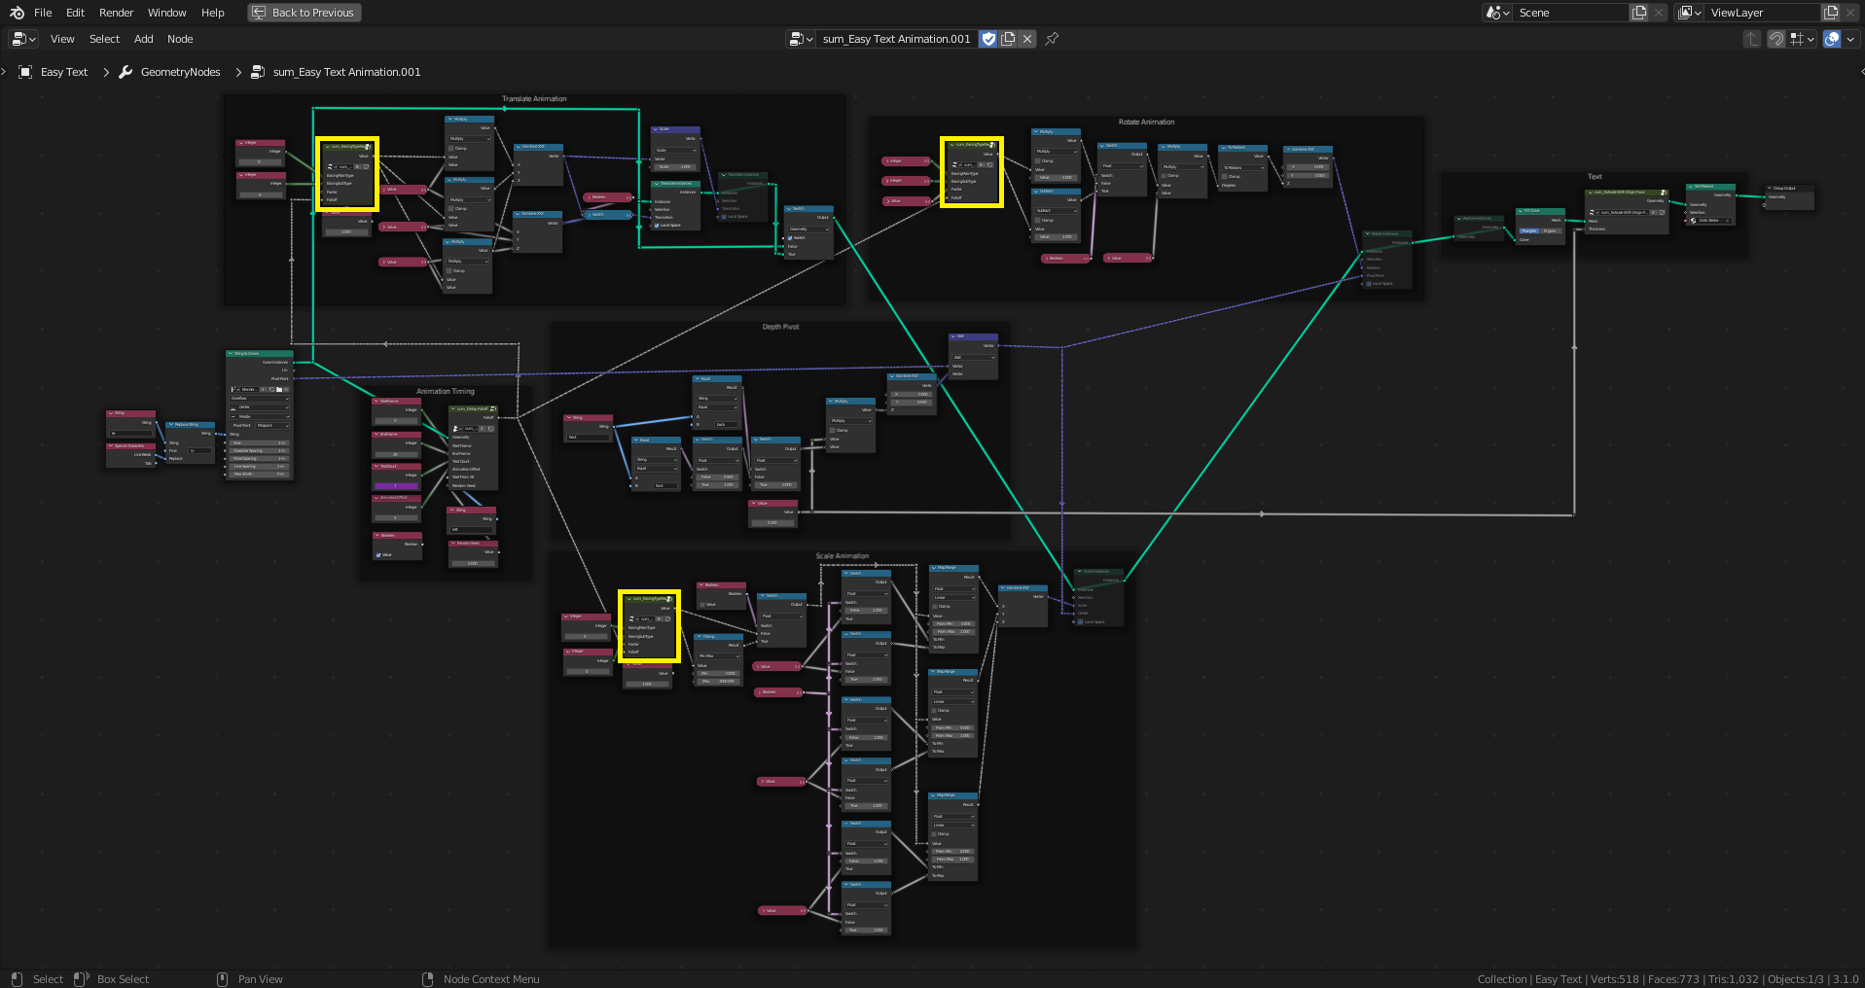This screenshot has height=988, width=1865.
Task: Click the Easy Text object icon in breadcrumbs
Action: click(x=26, y=72)
